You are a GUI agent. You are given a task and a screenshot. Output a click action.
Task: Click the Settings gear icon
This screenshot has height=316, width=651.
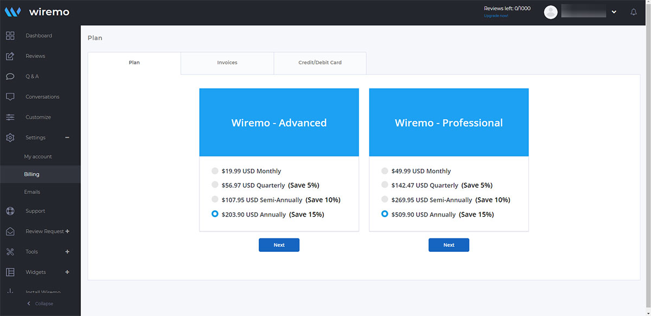pos(10,137)
